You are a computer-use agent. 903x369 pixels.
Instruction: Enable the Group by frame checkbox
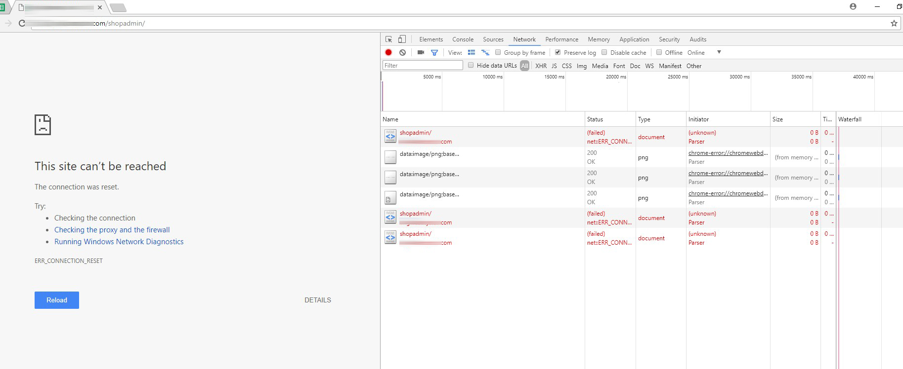[498, 52]
